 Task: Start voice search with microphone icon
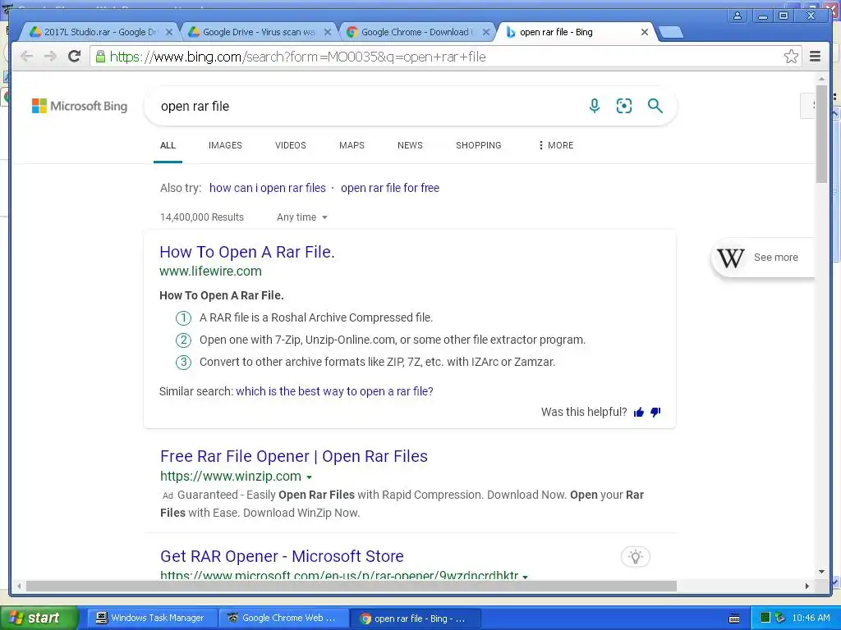pos(595,106)
